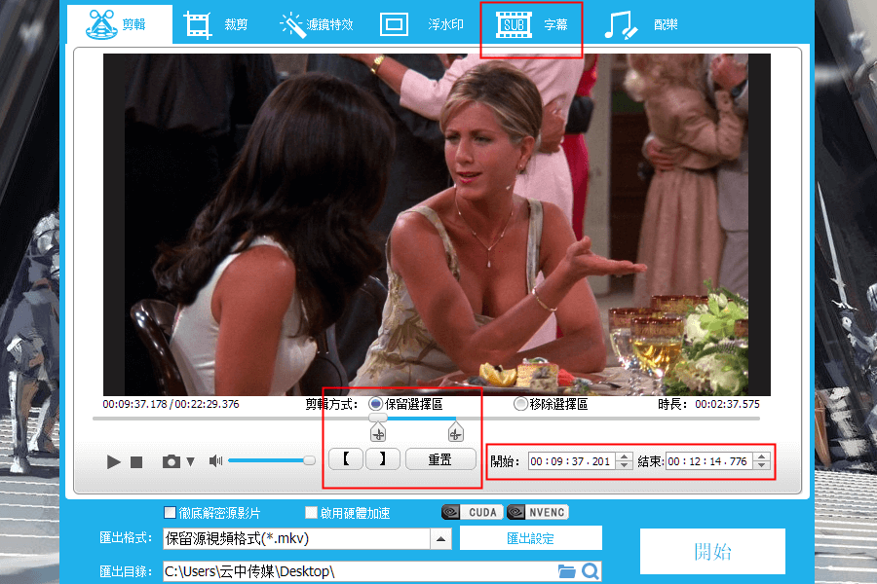Screen dimensions: 877x584
Task: Mute the audio via speaker icon
Action: 215,461
